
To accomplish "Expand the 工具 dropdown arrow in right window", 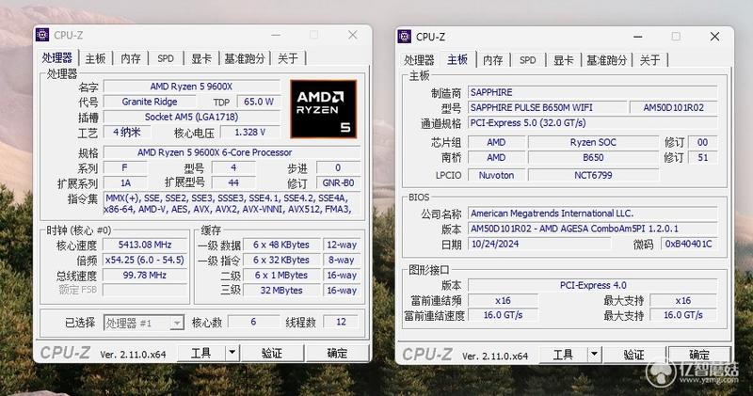I will click(594, 355).
